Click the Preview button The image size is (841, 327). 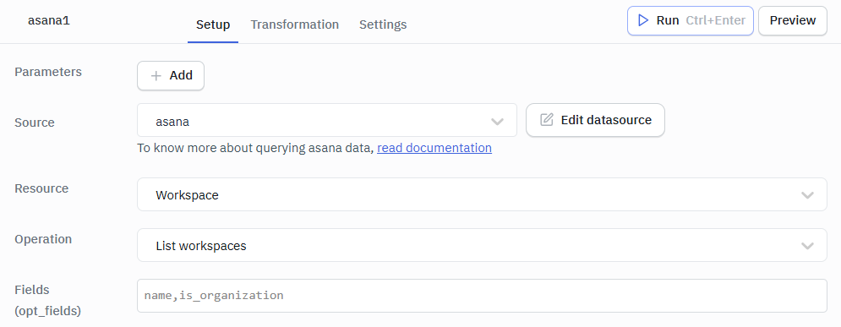792,21
